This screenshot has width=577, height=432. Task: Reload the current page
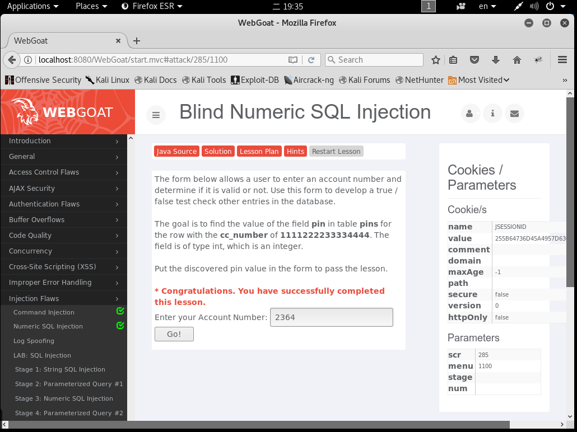[x=311, y=60]
